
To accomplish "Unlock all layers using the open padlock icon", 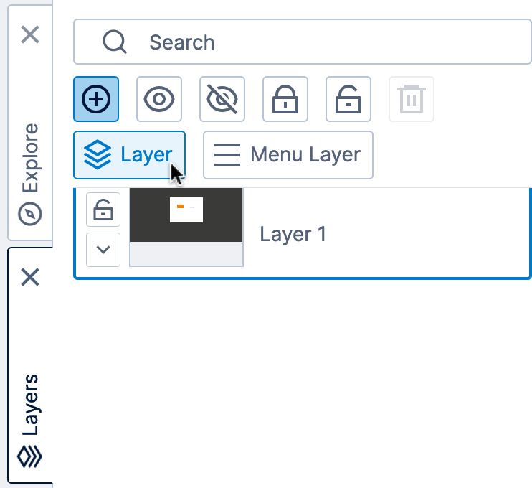I will [x=348, y=99].
